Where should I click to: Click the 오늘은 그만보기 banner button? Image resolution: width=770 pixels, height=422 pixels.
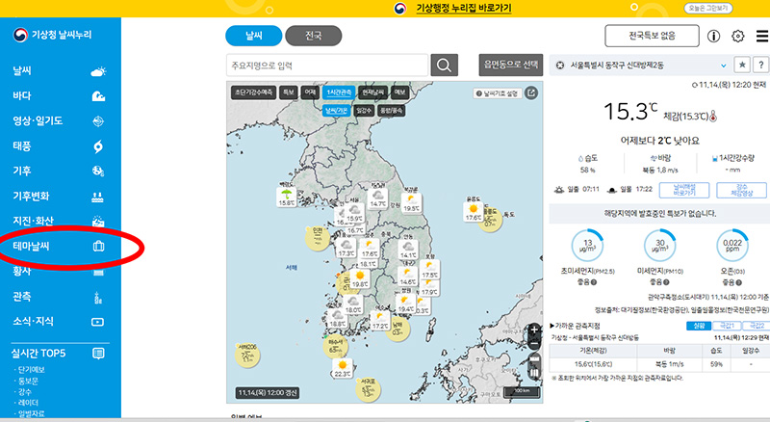[708, 9]
